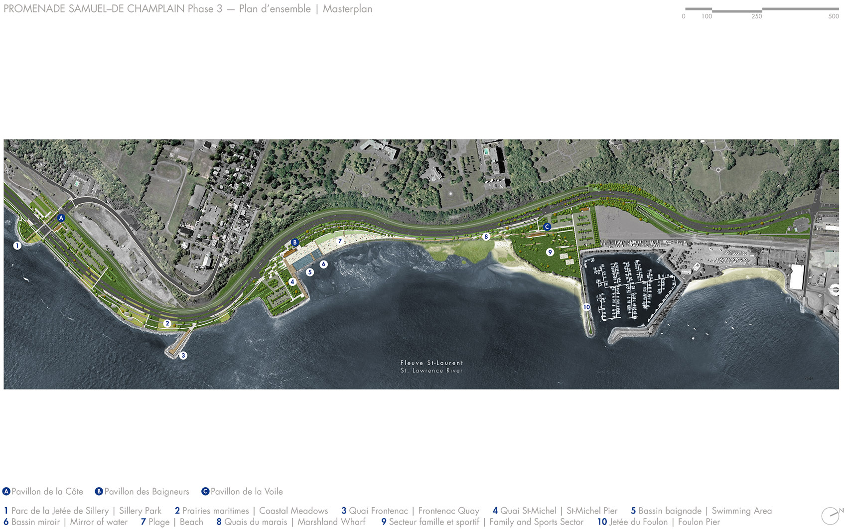Image resolution: width=847 pixels, height=529 pixels.
Task: Click map marker 4, Quai St-Michel
Action: click(292, 281)
